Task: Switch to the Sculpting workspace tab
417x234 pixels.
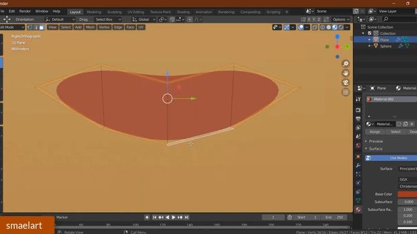Action: click(115, 12)
